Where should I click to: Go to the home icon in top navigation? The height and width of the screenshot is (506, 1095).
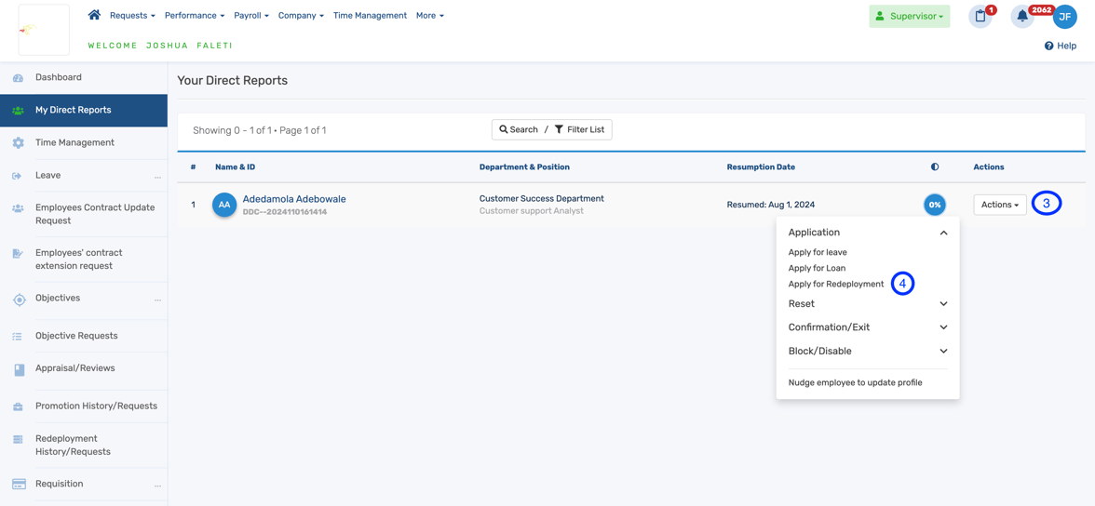click(95, 15)
